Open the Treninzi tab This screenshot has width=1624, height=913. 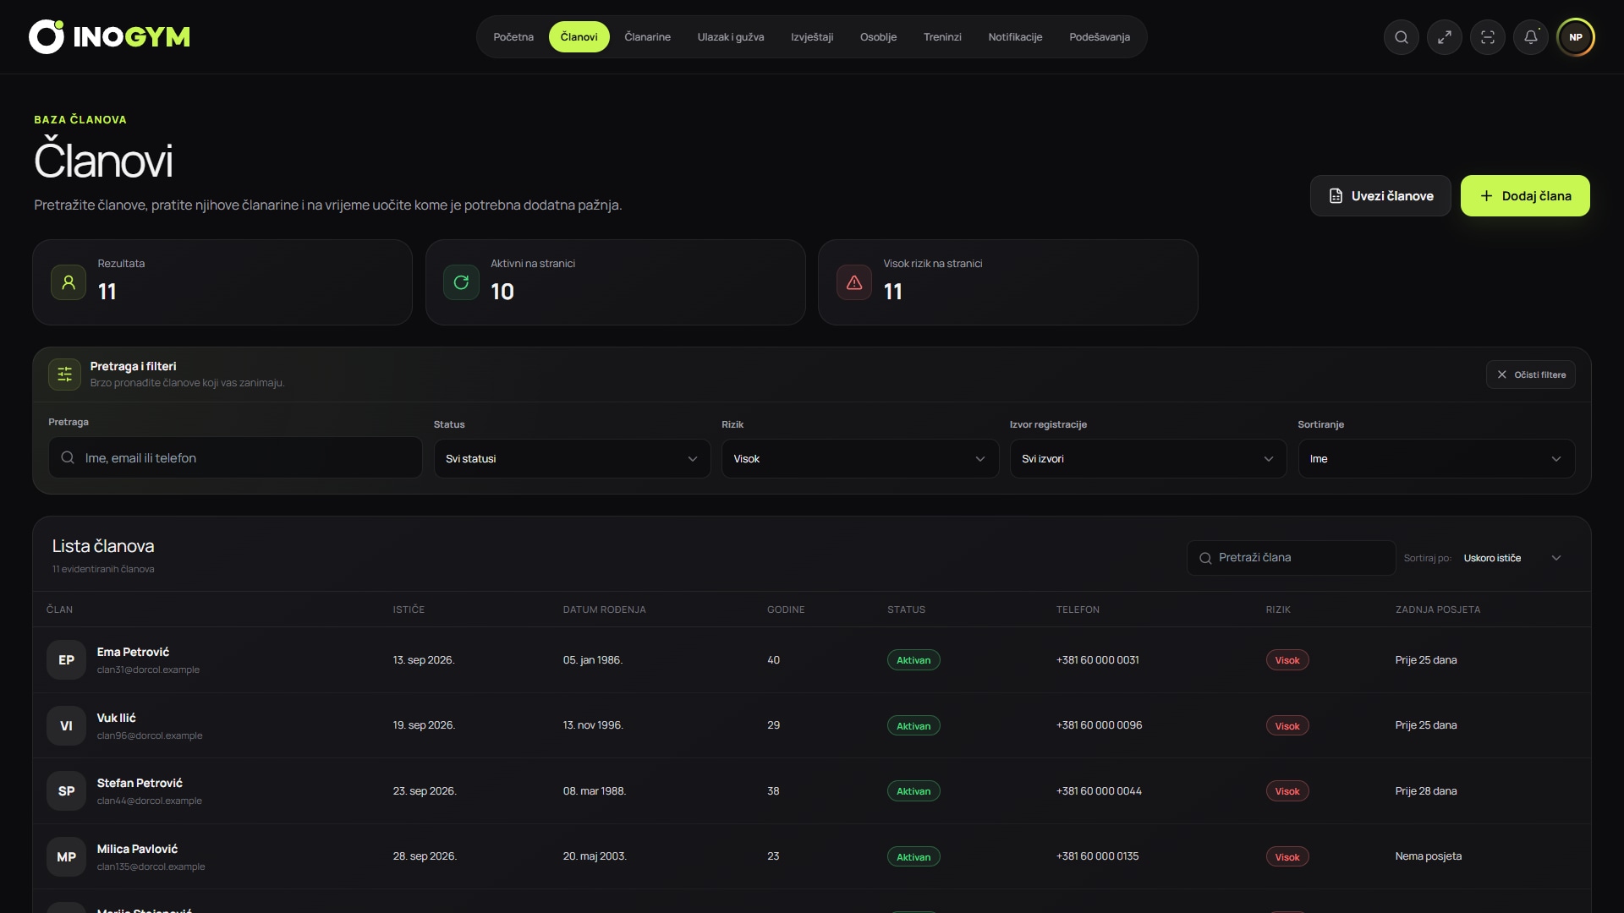[x=942, y=37]
